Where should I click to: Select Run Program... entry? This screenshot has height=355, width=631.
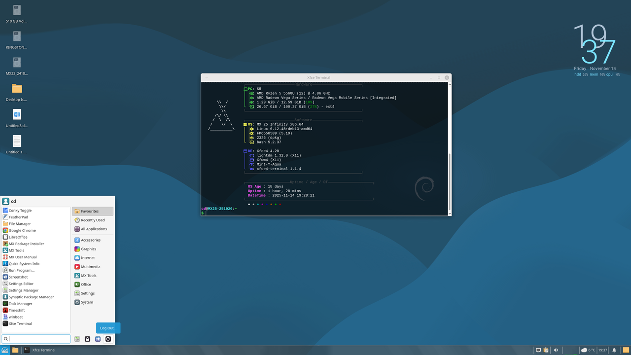click(x=36, y=270)
